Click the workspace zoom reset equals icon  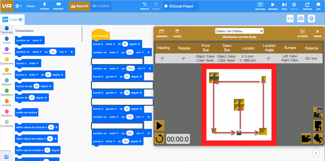[316, 153]
